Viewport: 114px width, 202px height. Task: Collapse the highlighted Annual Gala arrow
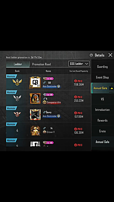[x=112, y=88]
